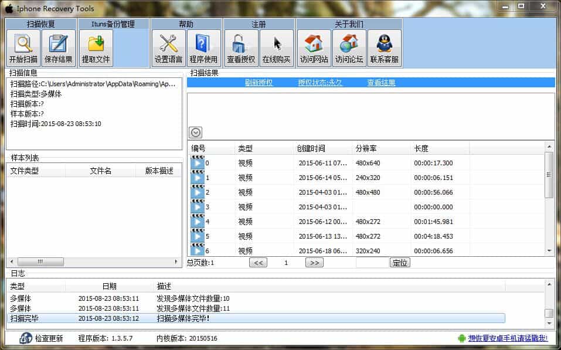The image size is (561, 350).
Task: Click the 扫描时间 scan time line
Action: pyautogui.click(x=56, y=124)
